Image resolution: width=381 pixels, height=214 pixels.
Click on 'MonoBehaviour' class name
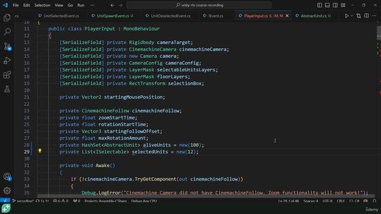tap(142, 29)
